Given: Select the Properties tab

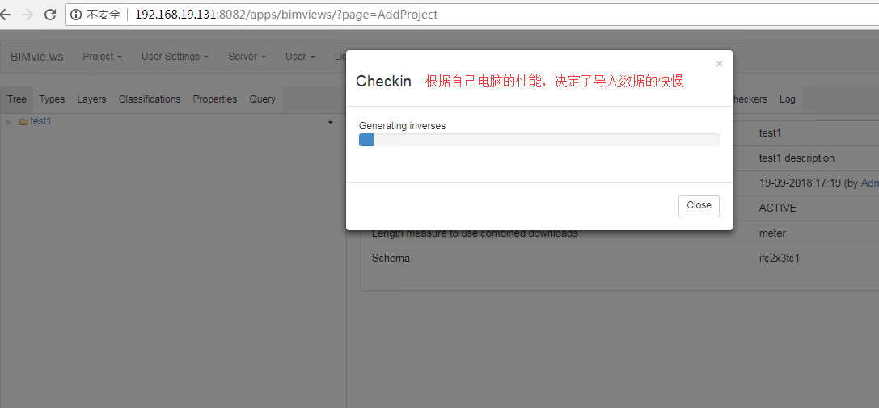Looking at the screenshot, I should 214,99.
